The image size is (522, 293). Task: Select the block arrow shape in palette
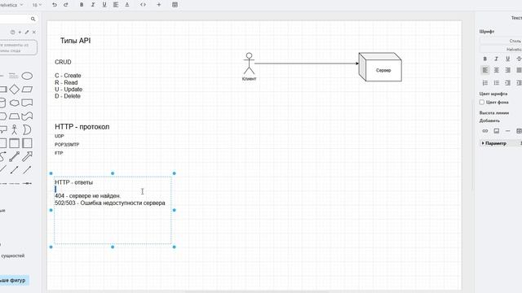[27, 156]
